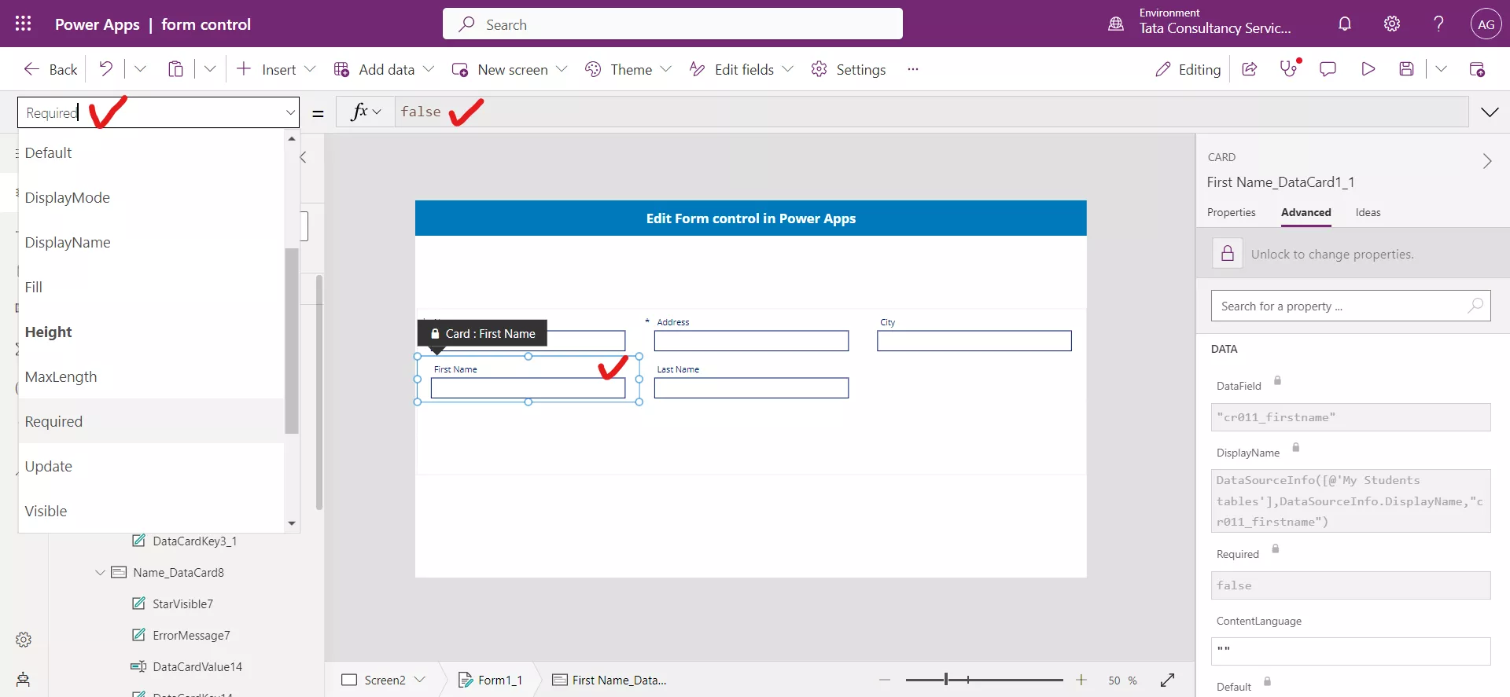Expand the undo options arrow
The width and height of the screenshot is (1510, 697).
[x=140, y=69]
